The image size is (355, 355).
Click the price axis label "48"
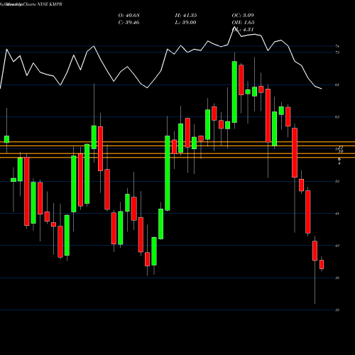pos(337,214)
